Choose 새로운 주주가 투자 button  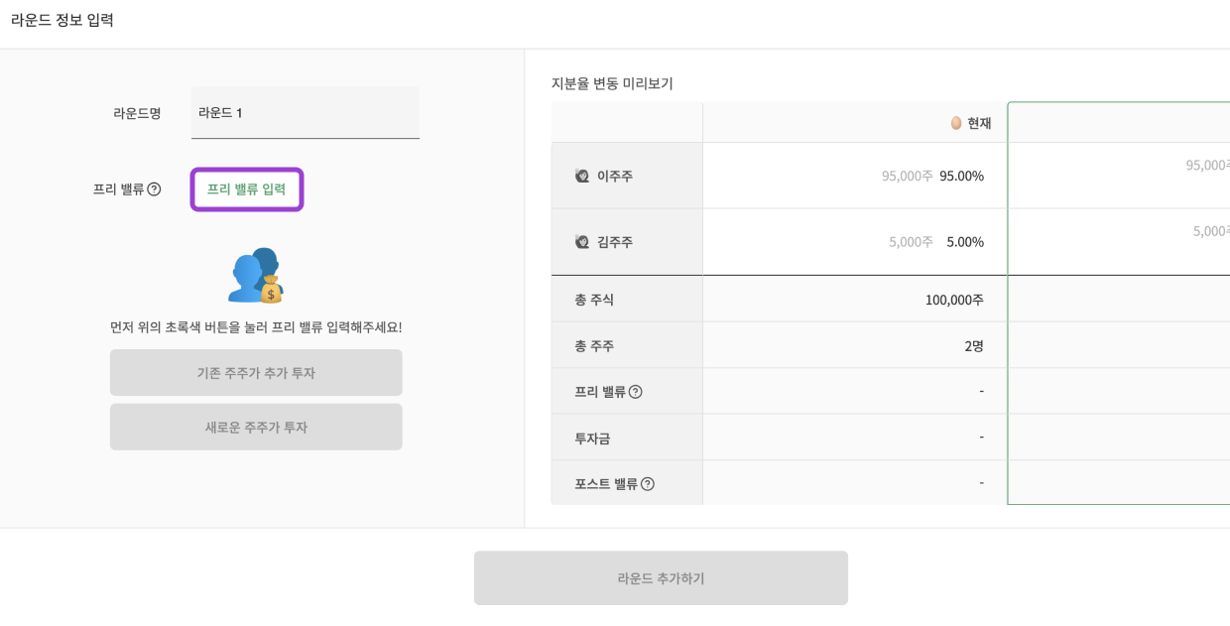256,428
